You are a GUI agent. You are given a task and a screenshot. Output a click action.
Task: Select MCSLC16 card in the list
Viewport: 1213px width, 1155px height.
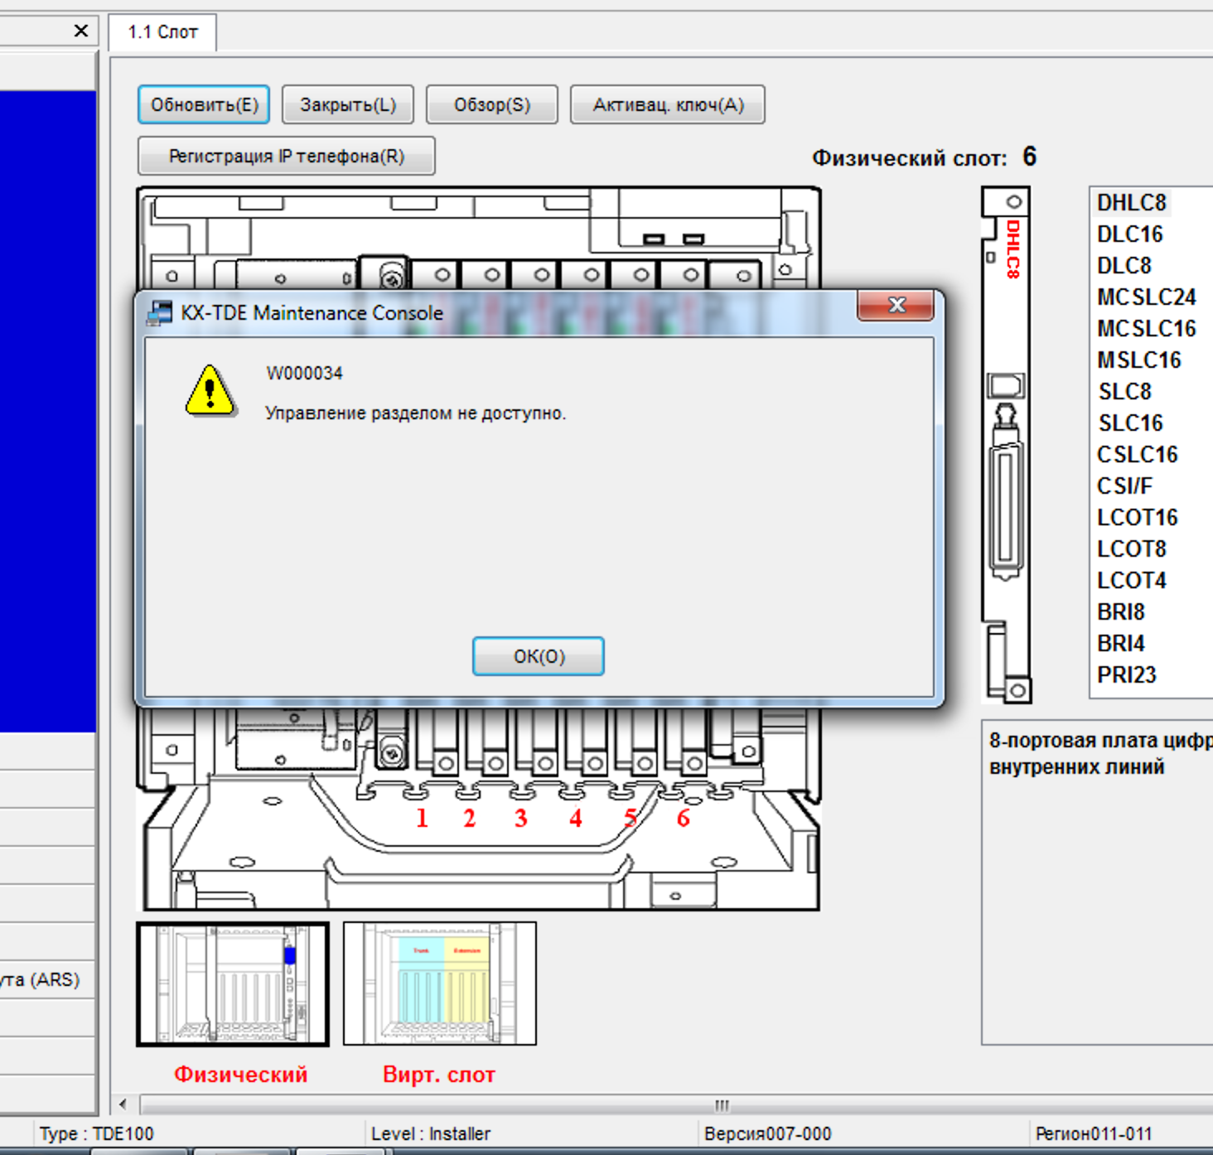pyautogui.click(x=1146, y=329)
